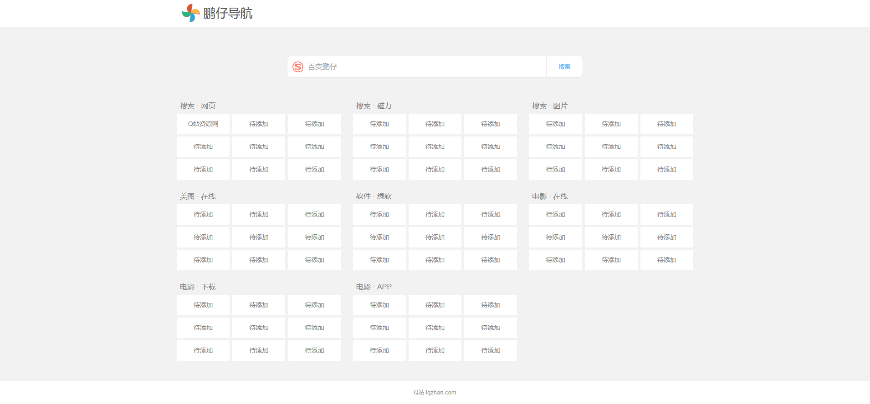Image resolution: width=870 pixels, height=404 pixels.
Task: Click the 鹏仔导航 site title
Action: click(x=228, y=13)
